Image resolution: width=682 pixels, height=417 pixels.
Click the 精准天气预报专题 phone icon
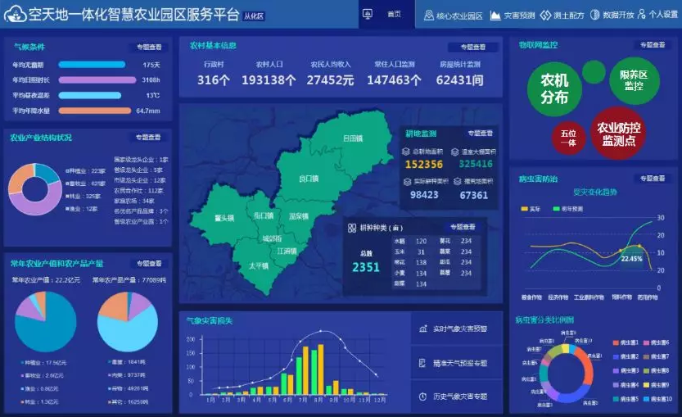click(422, 362)
